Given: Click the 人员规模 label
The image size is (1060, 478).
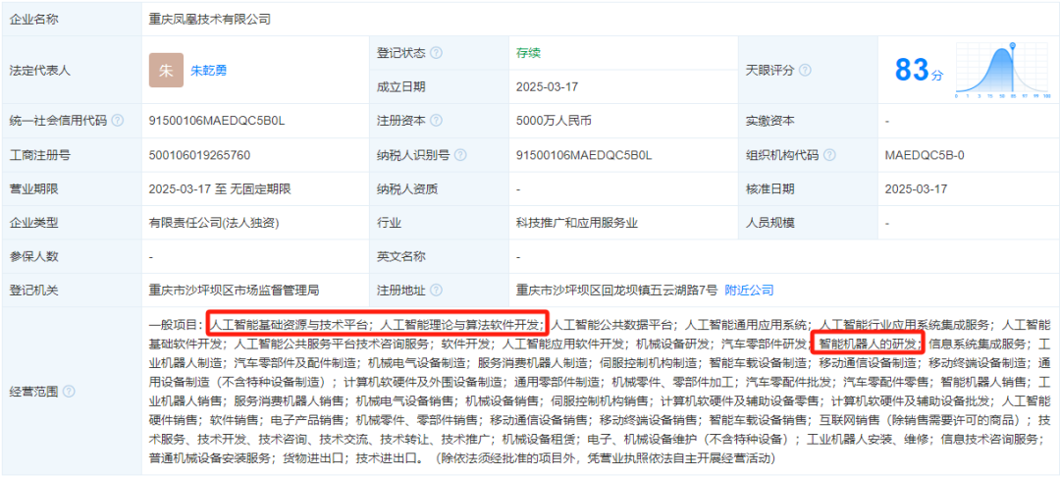Looking at the screenshot, I should click(769, 223).
